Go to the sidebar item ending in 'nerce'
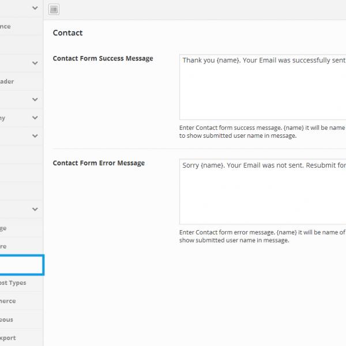Image resolution: width=346 pixels, height=346 pixels. coord(12,301)
